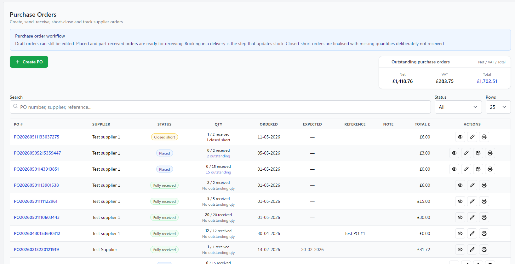Screen dimensions: 515x264
Task: Edit purchase order PO20260501111122961
Action: click(472, 201)
